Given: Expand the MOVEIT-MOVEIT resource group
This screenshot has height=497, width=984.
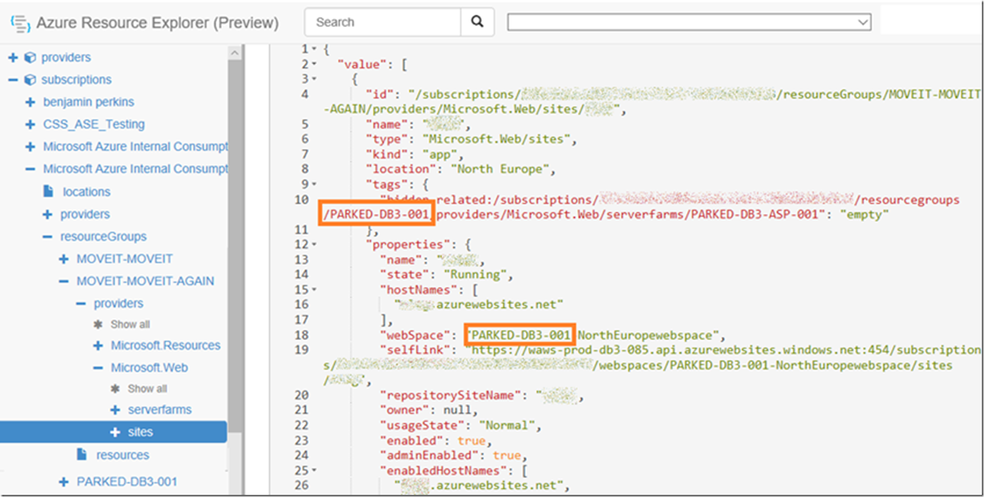Looking at the screenshot, I should 64,259.
